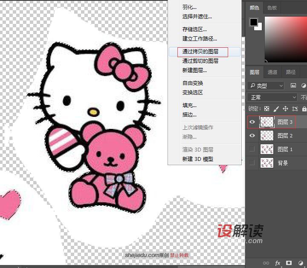Show 图层 1 via its visibility box
Image resolution: width=307 pixels, height=268 pixels.
click(252, 149)
